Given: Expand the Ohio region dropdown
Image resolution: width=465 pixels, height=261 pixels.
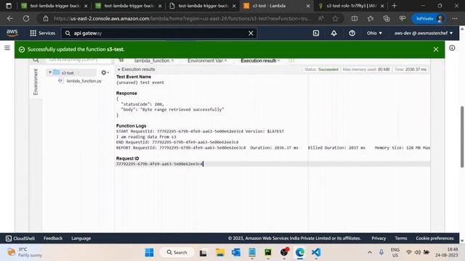Looking at the screenshot, I should (374, 33).
